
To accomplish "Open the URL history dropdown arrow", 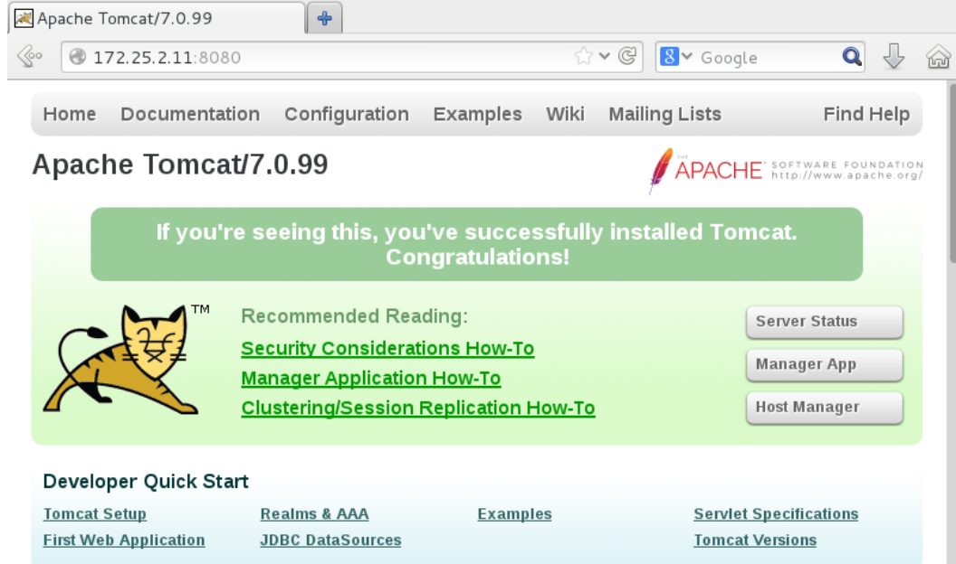I will [604, 57].
